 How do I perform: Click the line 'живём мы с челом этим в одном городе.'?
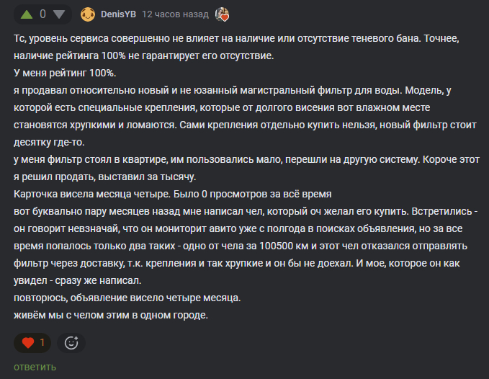click(111, 315)
